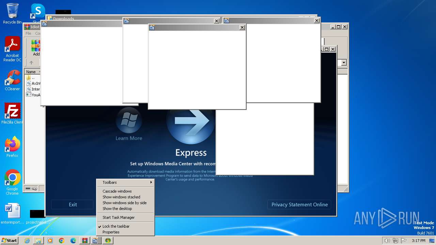Viewport: 436px width, 245px height.
Task: Click WinRAR window resize grip corner
Action: (x=345, y=189)
